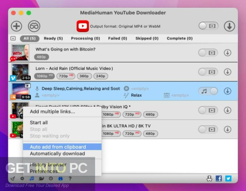The image size is (246, 191).
Task: Choose 720p HD for Lorn Acid Rain
Action: [66, 76]
